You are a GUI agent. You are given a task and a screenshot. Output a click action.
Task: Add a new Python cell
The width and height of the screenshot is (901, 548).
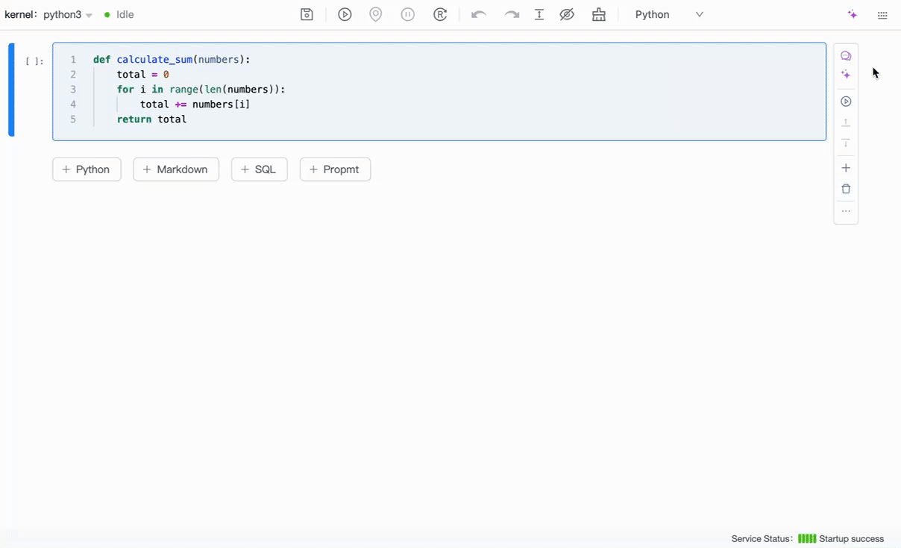tap(87, 169)
